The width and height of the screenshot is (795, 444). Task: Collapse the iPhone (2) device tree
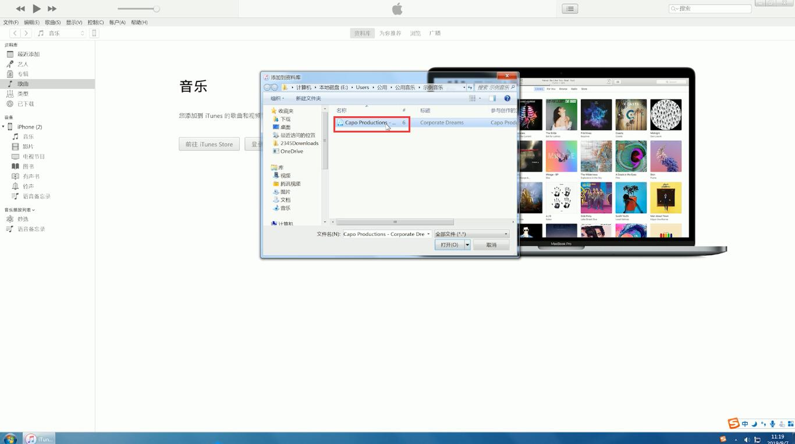(3, 127)
